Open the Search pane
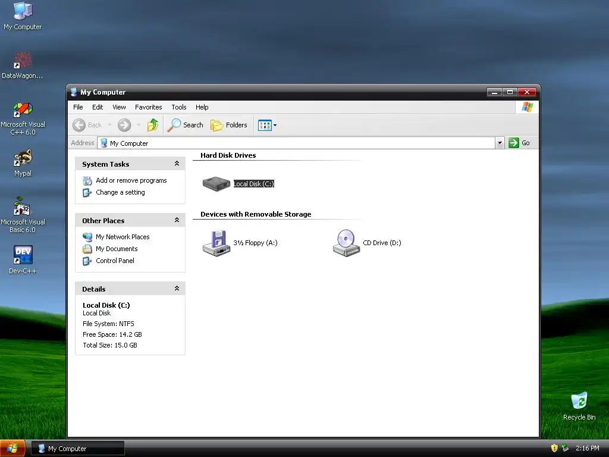The width and height of the screenshot is (609, 457). coord(186,125)
